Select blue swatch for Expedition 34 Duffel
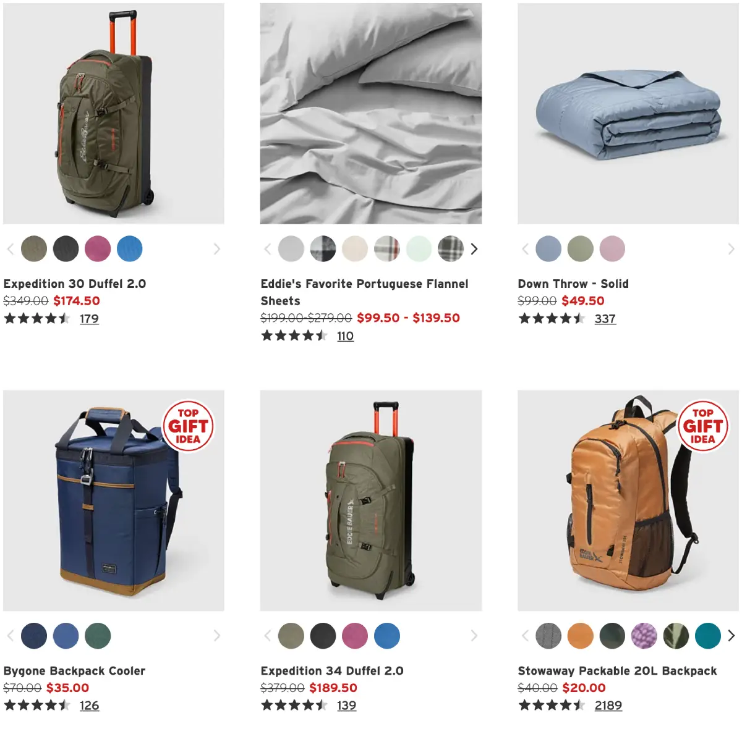Viewport: 742px width, 734px height. (x=387, y=635)
